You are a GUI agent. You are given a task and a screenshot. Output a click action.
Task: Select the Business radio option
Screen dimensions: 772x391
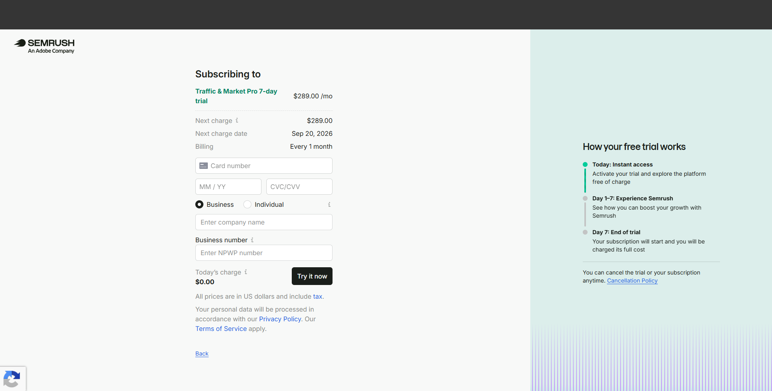click(x=199, y=204)
